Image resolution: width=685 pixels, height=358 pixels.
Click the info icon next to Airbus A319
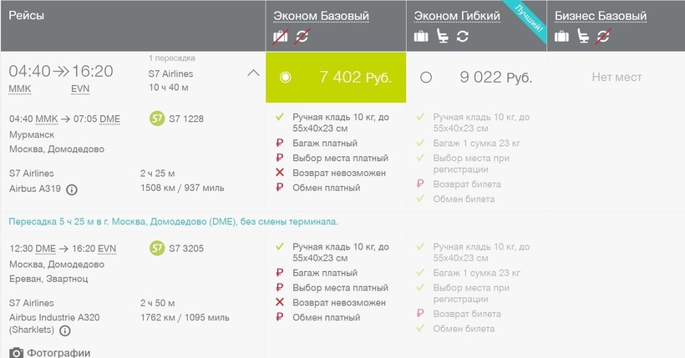[x=72, y=189]
